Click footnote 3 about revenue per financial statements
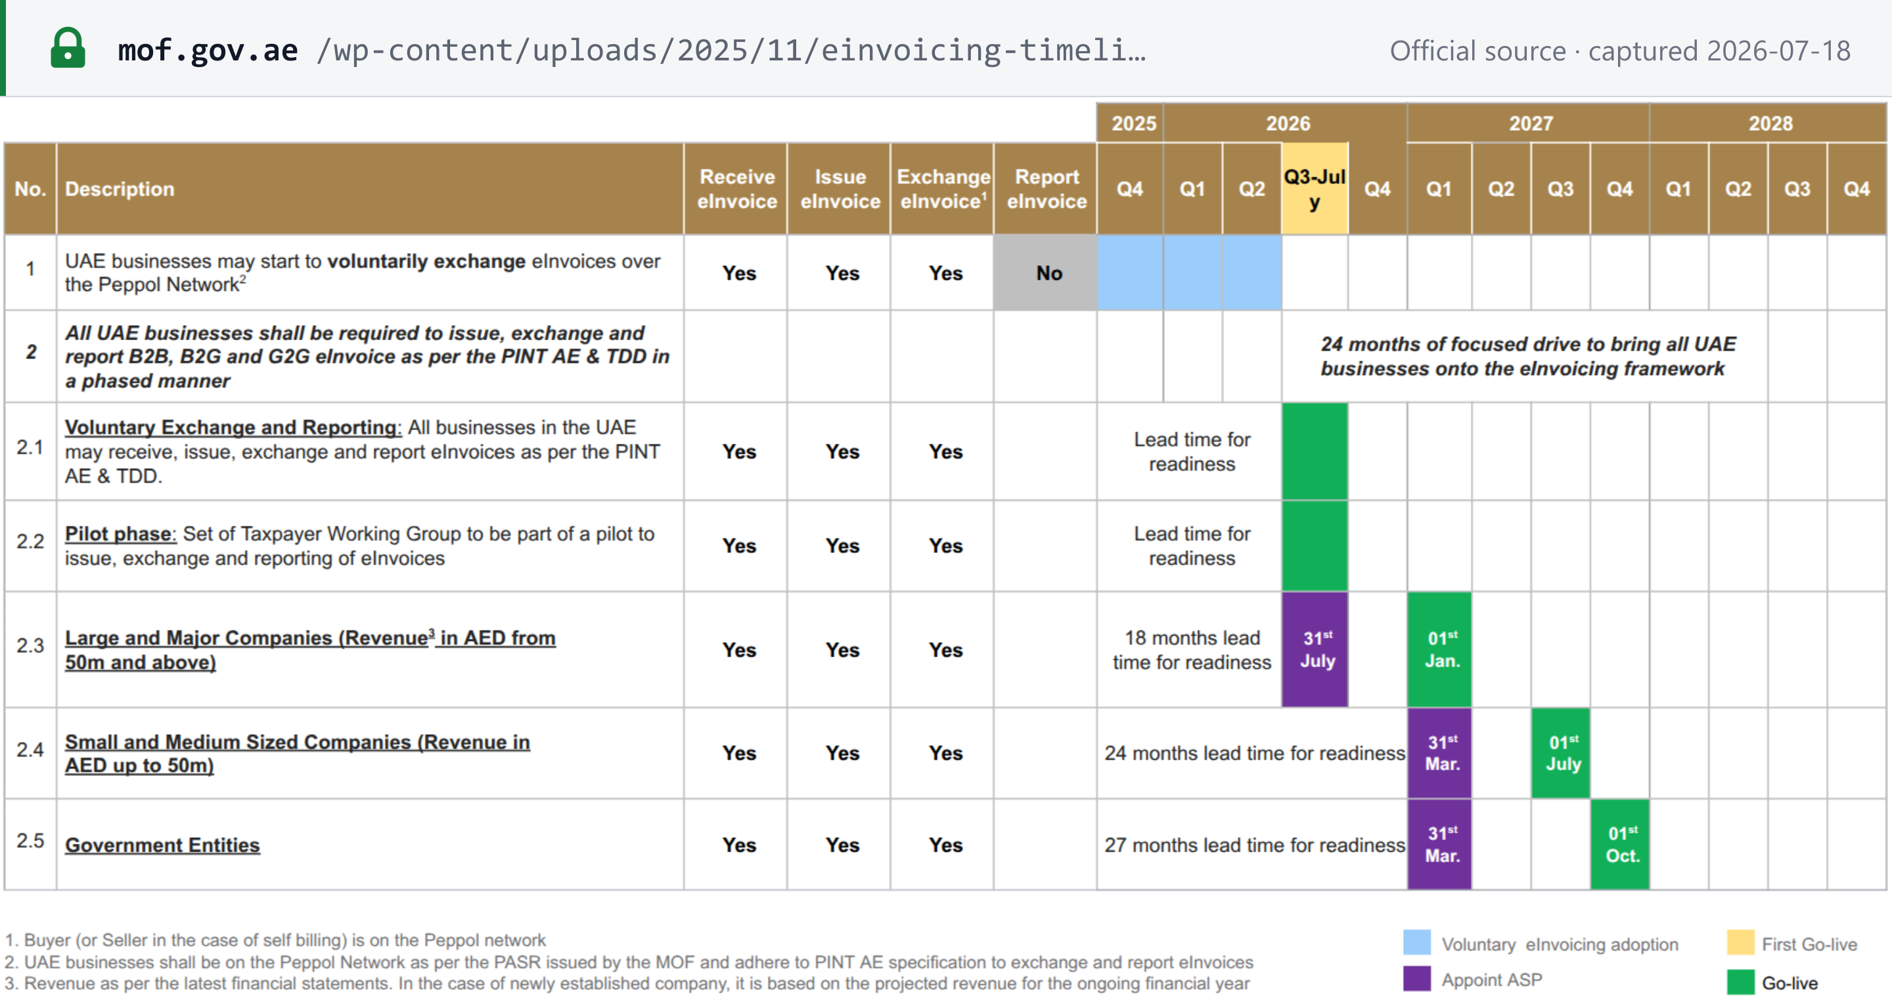This screenshot has width=1892, height=1006. (627, 982)
